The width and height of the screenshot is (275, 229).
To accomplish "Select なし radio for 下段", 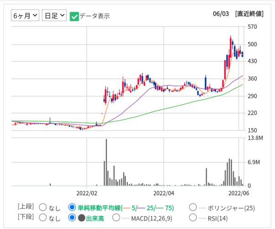I will tap(42, 218).
